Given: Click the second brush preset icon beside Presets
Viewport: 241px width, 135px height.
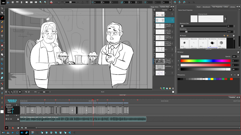Looking at the screenshot, I should click(x=227, y=36).
